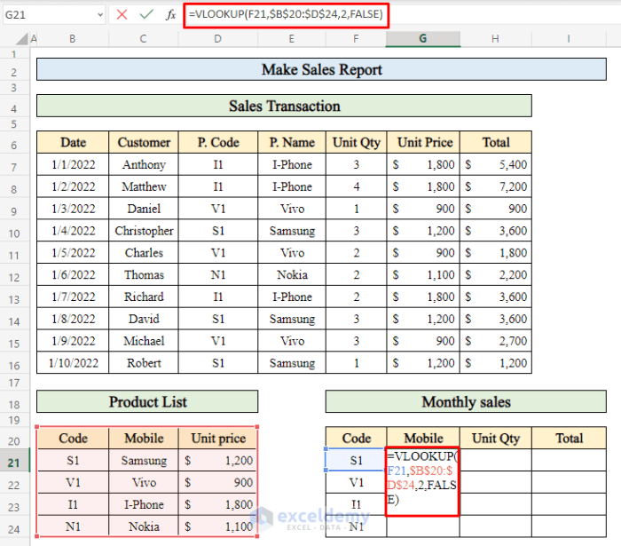
Task: Select column E header
Action: (x=292, y=39)
